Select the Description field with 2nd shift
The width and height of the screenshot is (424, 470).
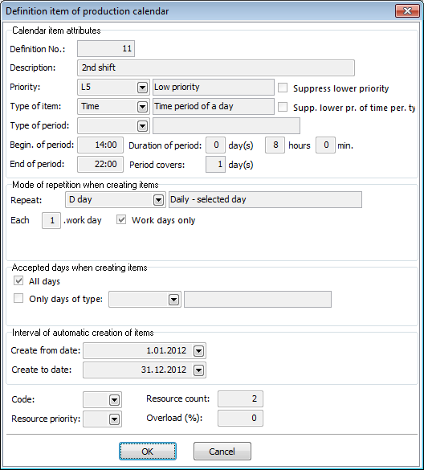pos(216,67)
